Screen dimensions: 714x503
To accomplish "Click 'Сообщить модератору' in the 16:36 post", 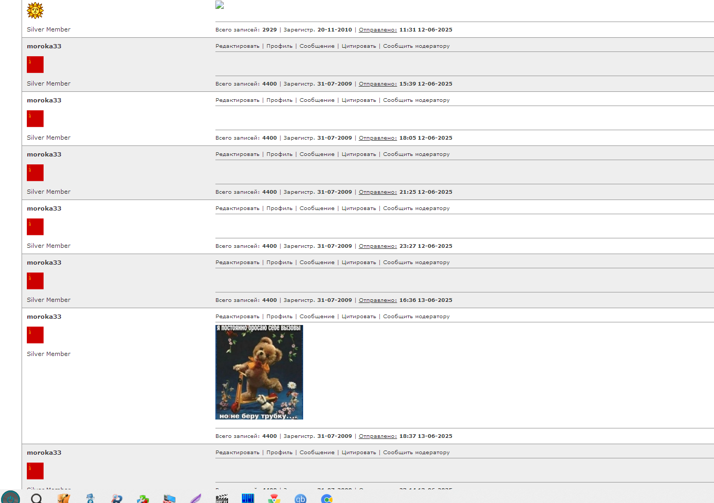I will pos(416,263).
